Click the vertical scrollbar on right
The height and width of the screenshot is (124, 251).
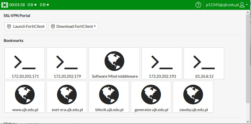[x=248, y=64]
